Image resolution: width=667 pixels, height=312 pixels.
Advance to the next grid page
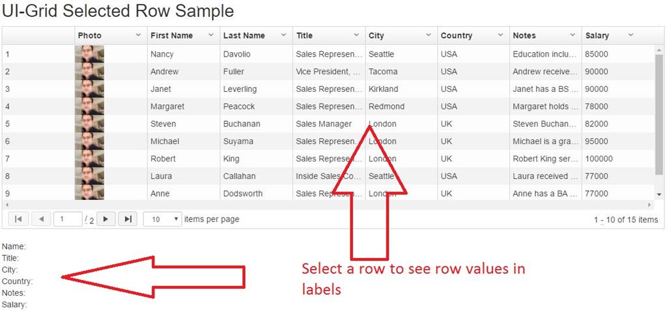pos(106,220)
